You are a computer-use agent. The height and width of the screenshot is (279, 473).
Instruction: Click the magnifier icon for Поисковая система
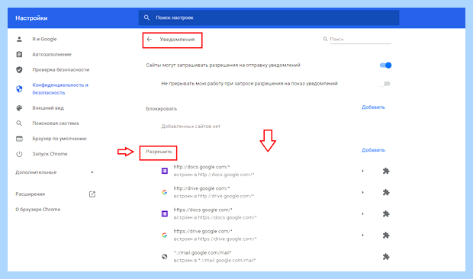pyautogui.click(x=19, y=123)
